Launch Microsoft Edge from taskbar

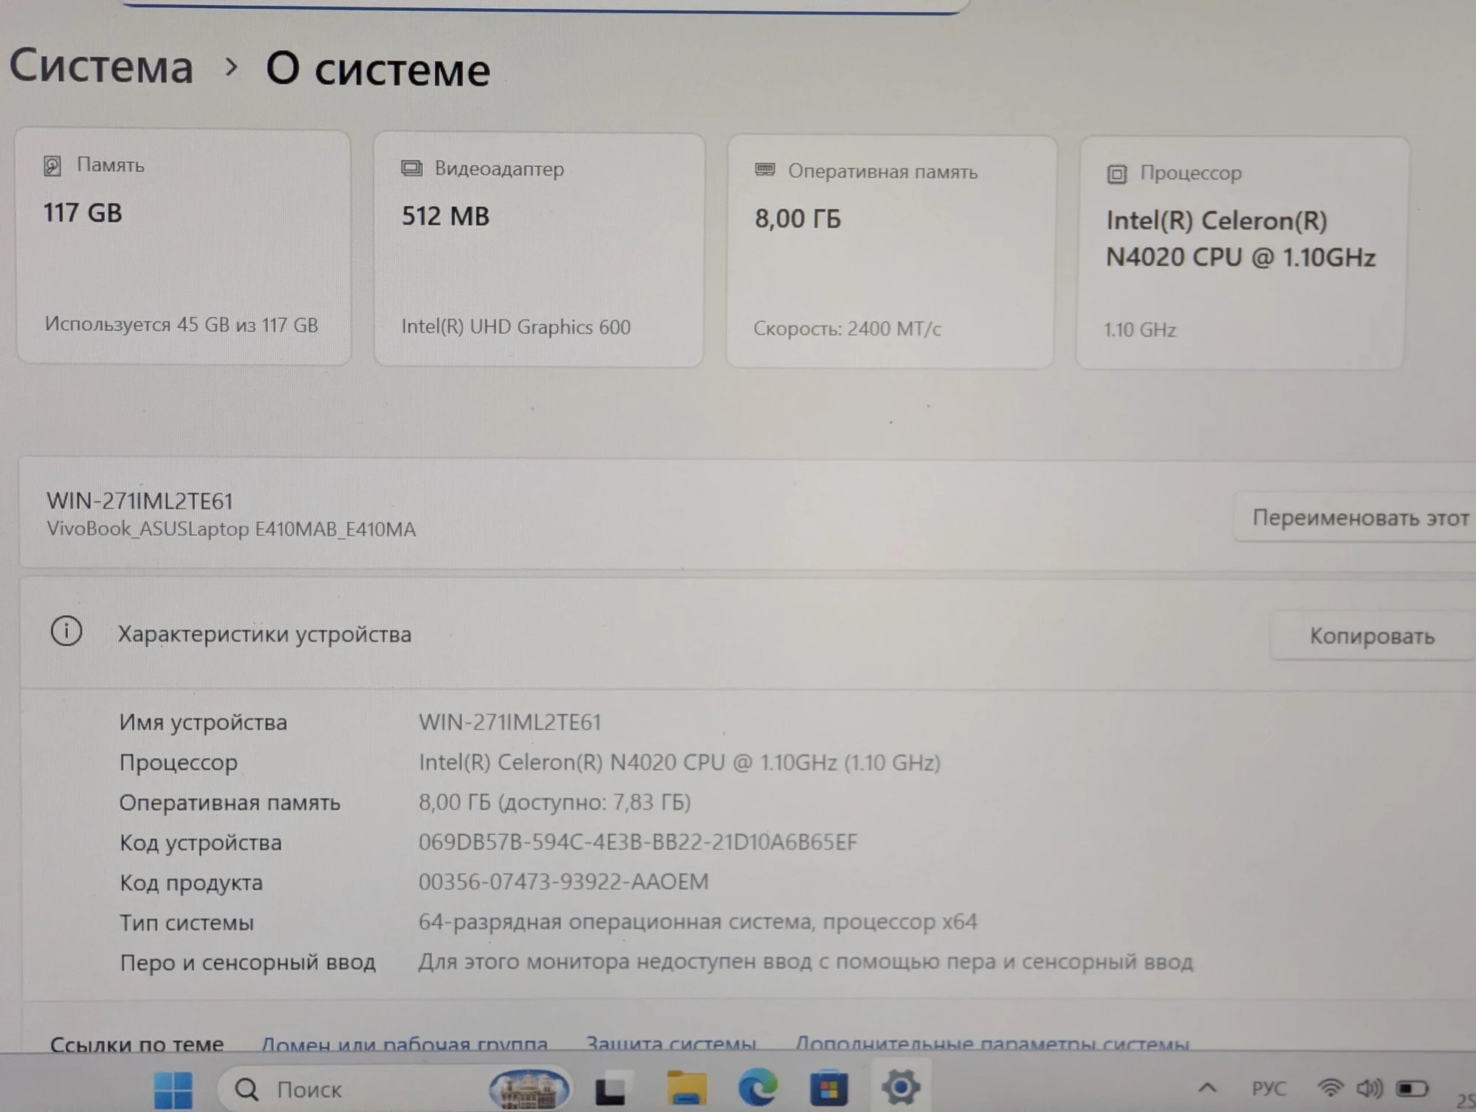pos(758,1088)
